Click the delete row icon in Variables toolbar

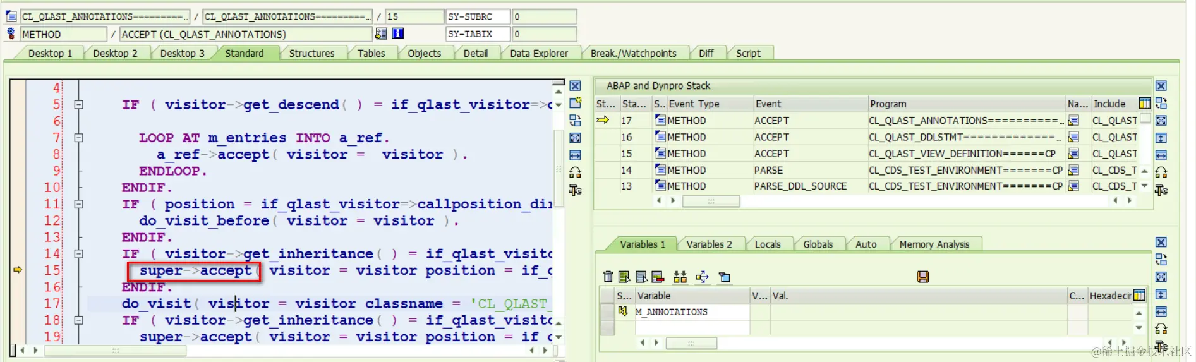(x=658, y=277)
